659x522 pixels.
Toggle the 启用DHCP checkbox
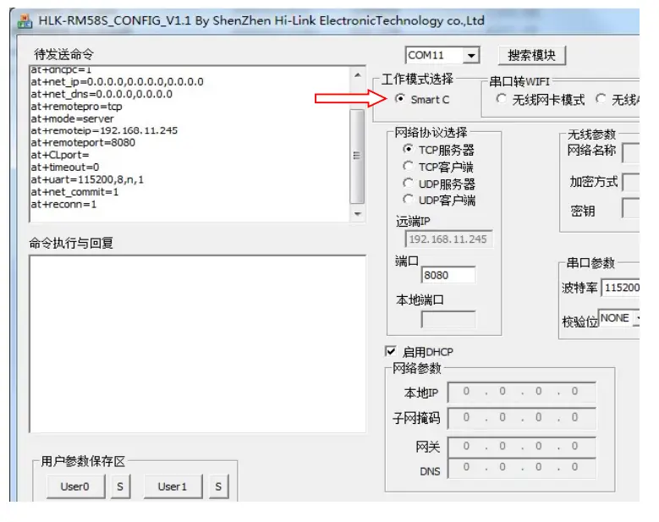pos(391,351)
